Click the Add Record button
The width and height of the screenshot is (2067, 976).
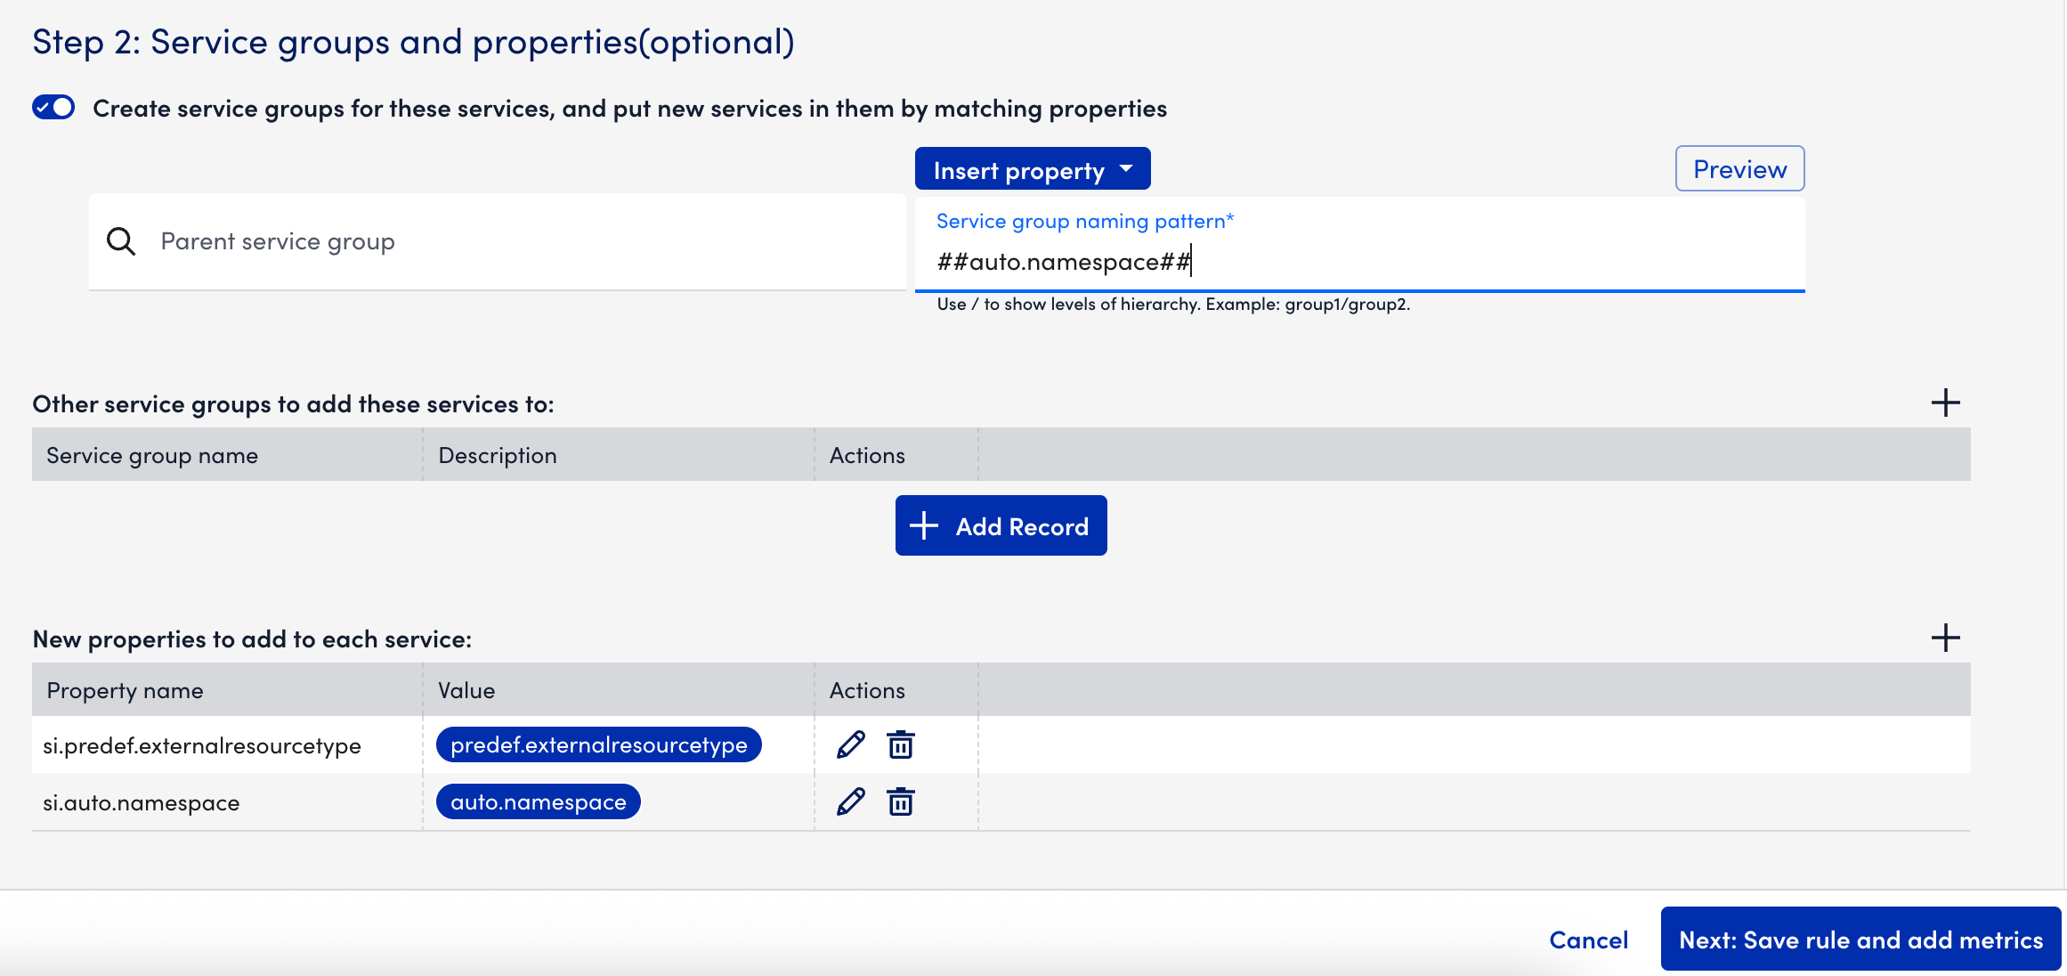1001,526
